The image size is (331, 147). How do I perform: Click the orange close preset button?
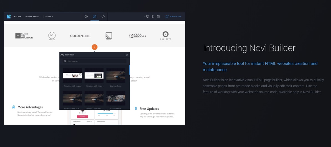coord(95,47)
